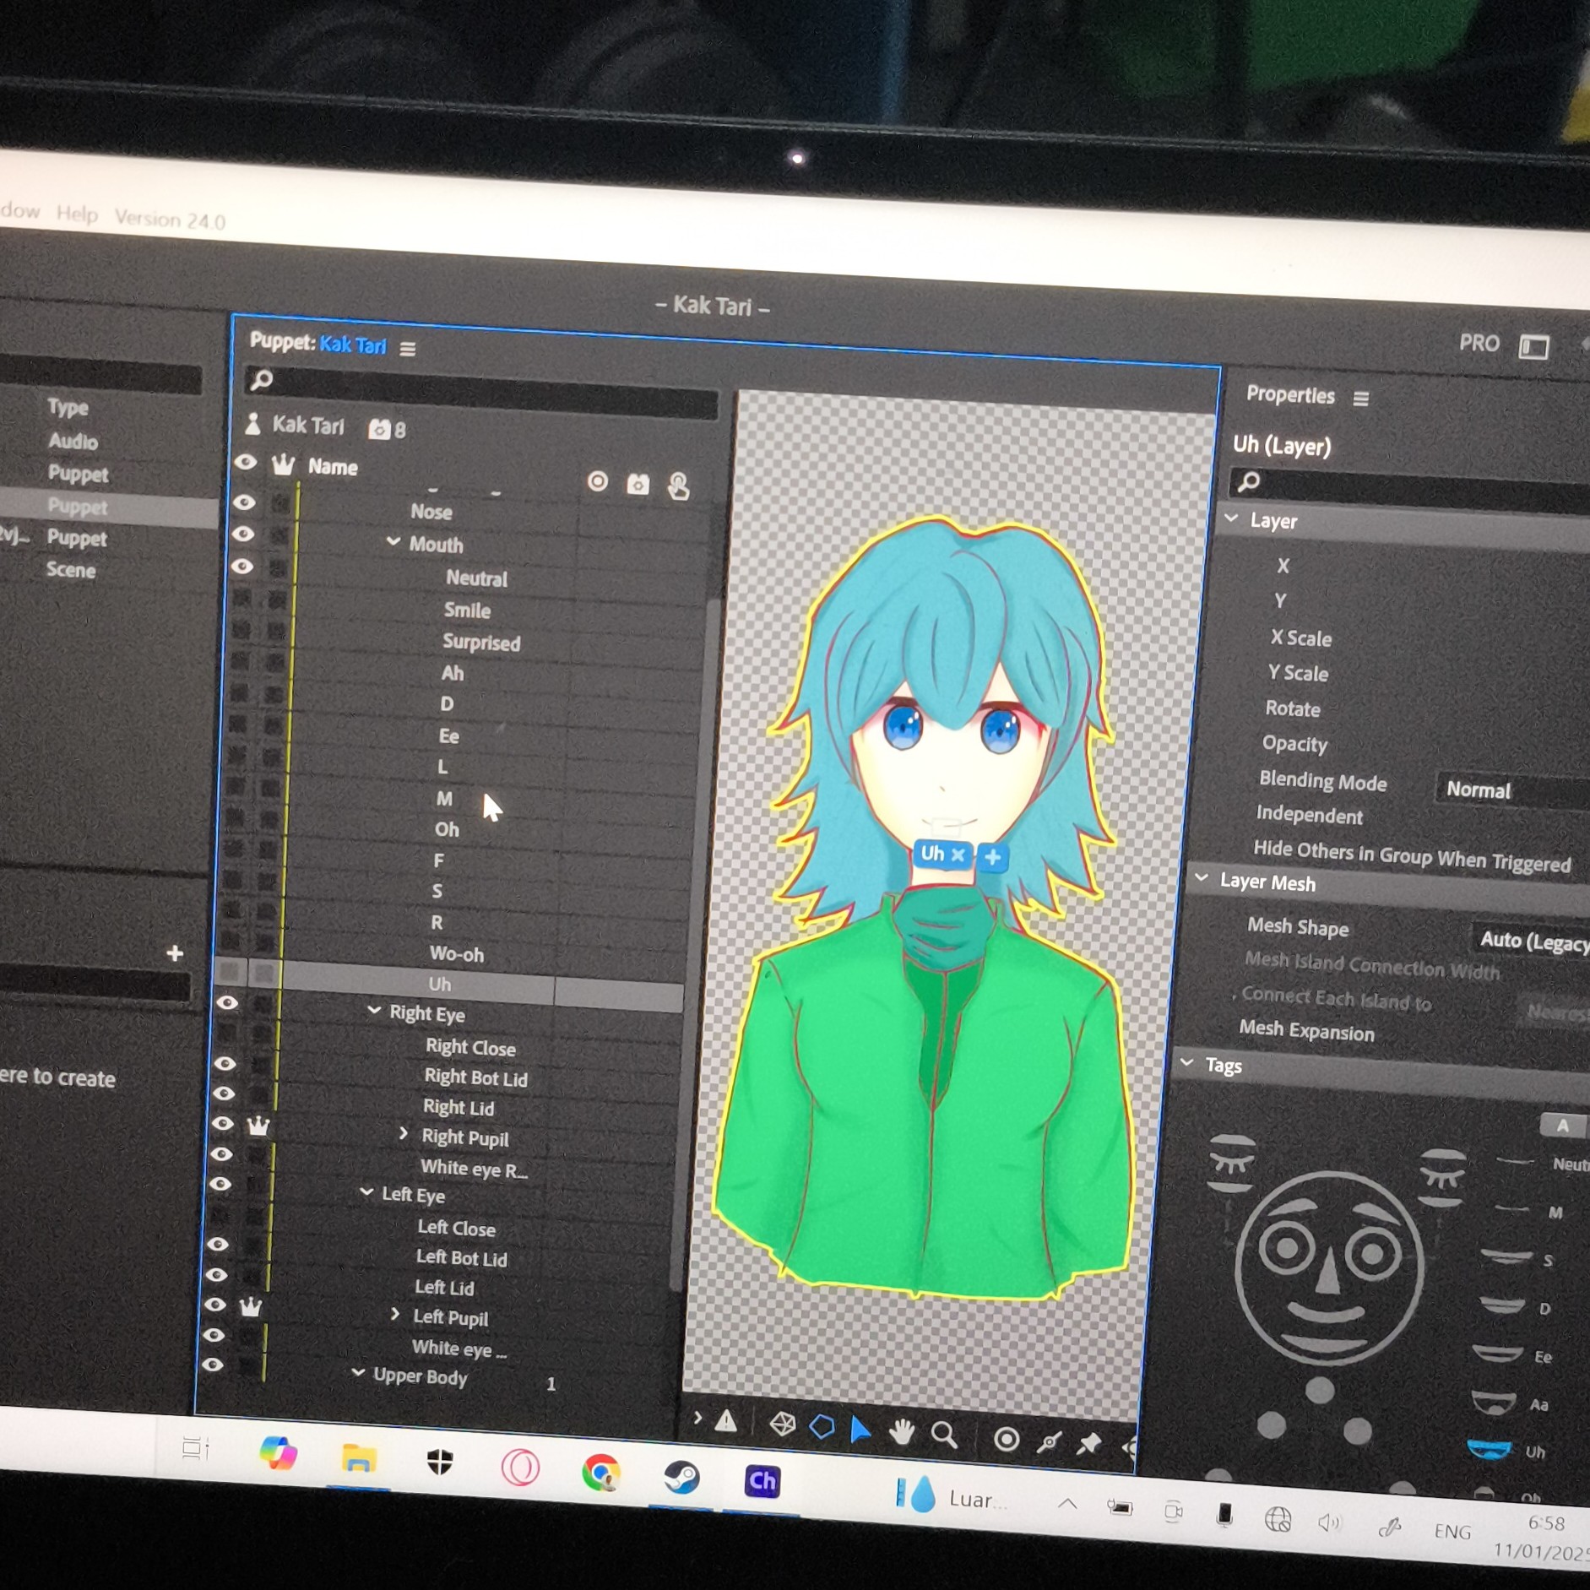Select the Stick handle tool
The height and width of the screenshot is (1590, 1590).
[1049, 1441]
